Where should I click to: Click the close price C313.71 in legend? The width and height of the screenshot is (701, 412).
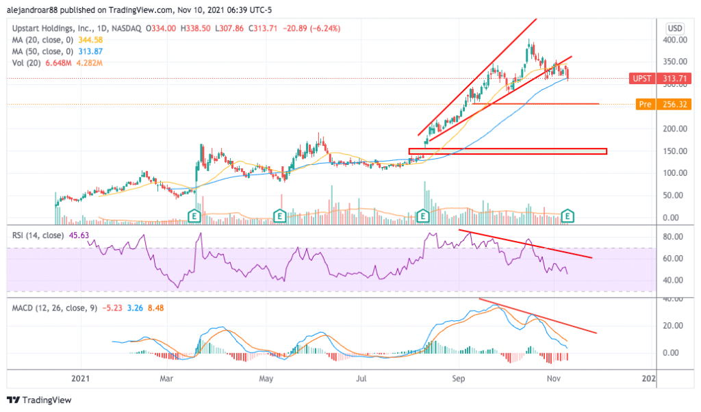pyautogui.click(x=263, y=29)
